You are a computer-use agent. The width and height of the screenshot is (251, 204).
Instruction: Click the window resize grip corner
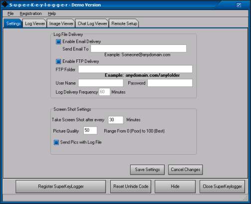coord(246,198)
